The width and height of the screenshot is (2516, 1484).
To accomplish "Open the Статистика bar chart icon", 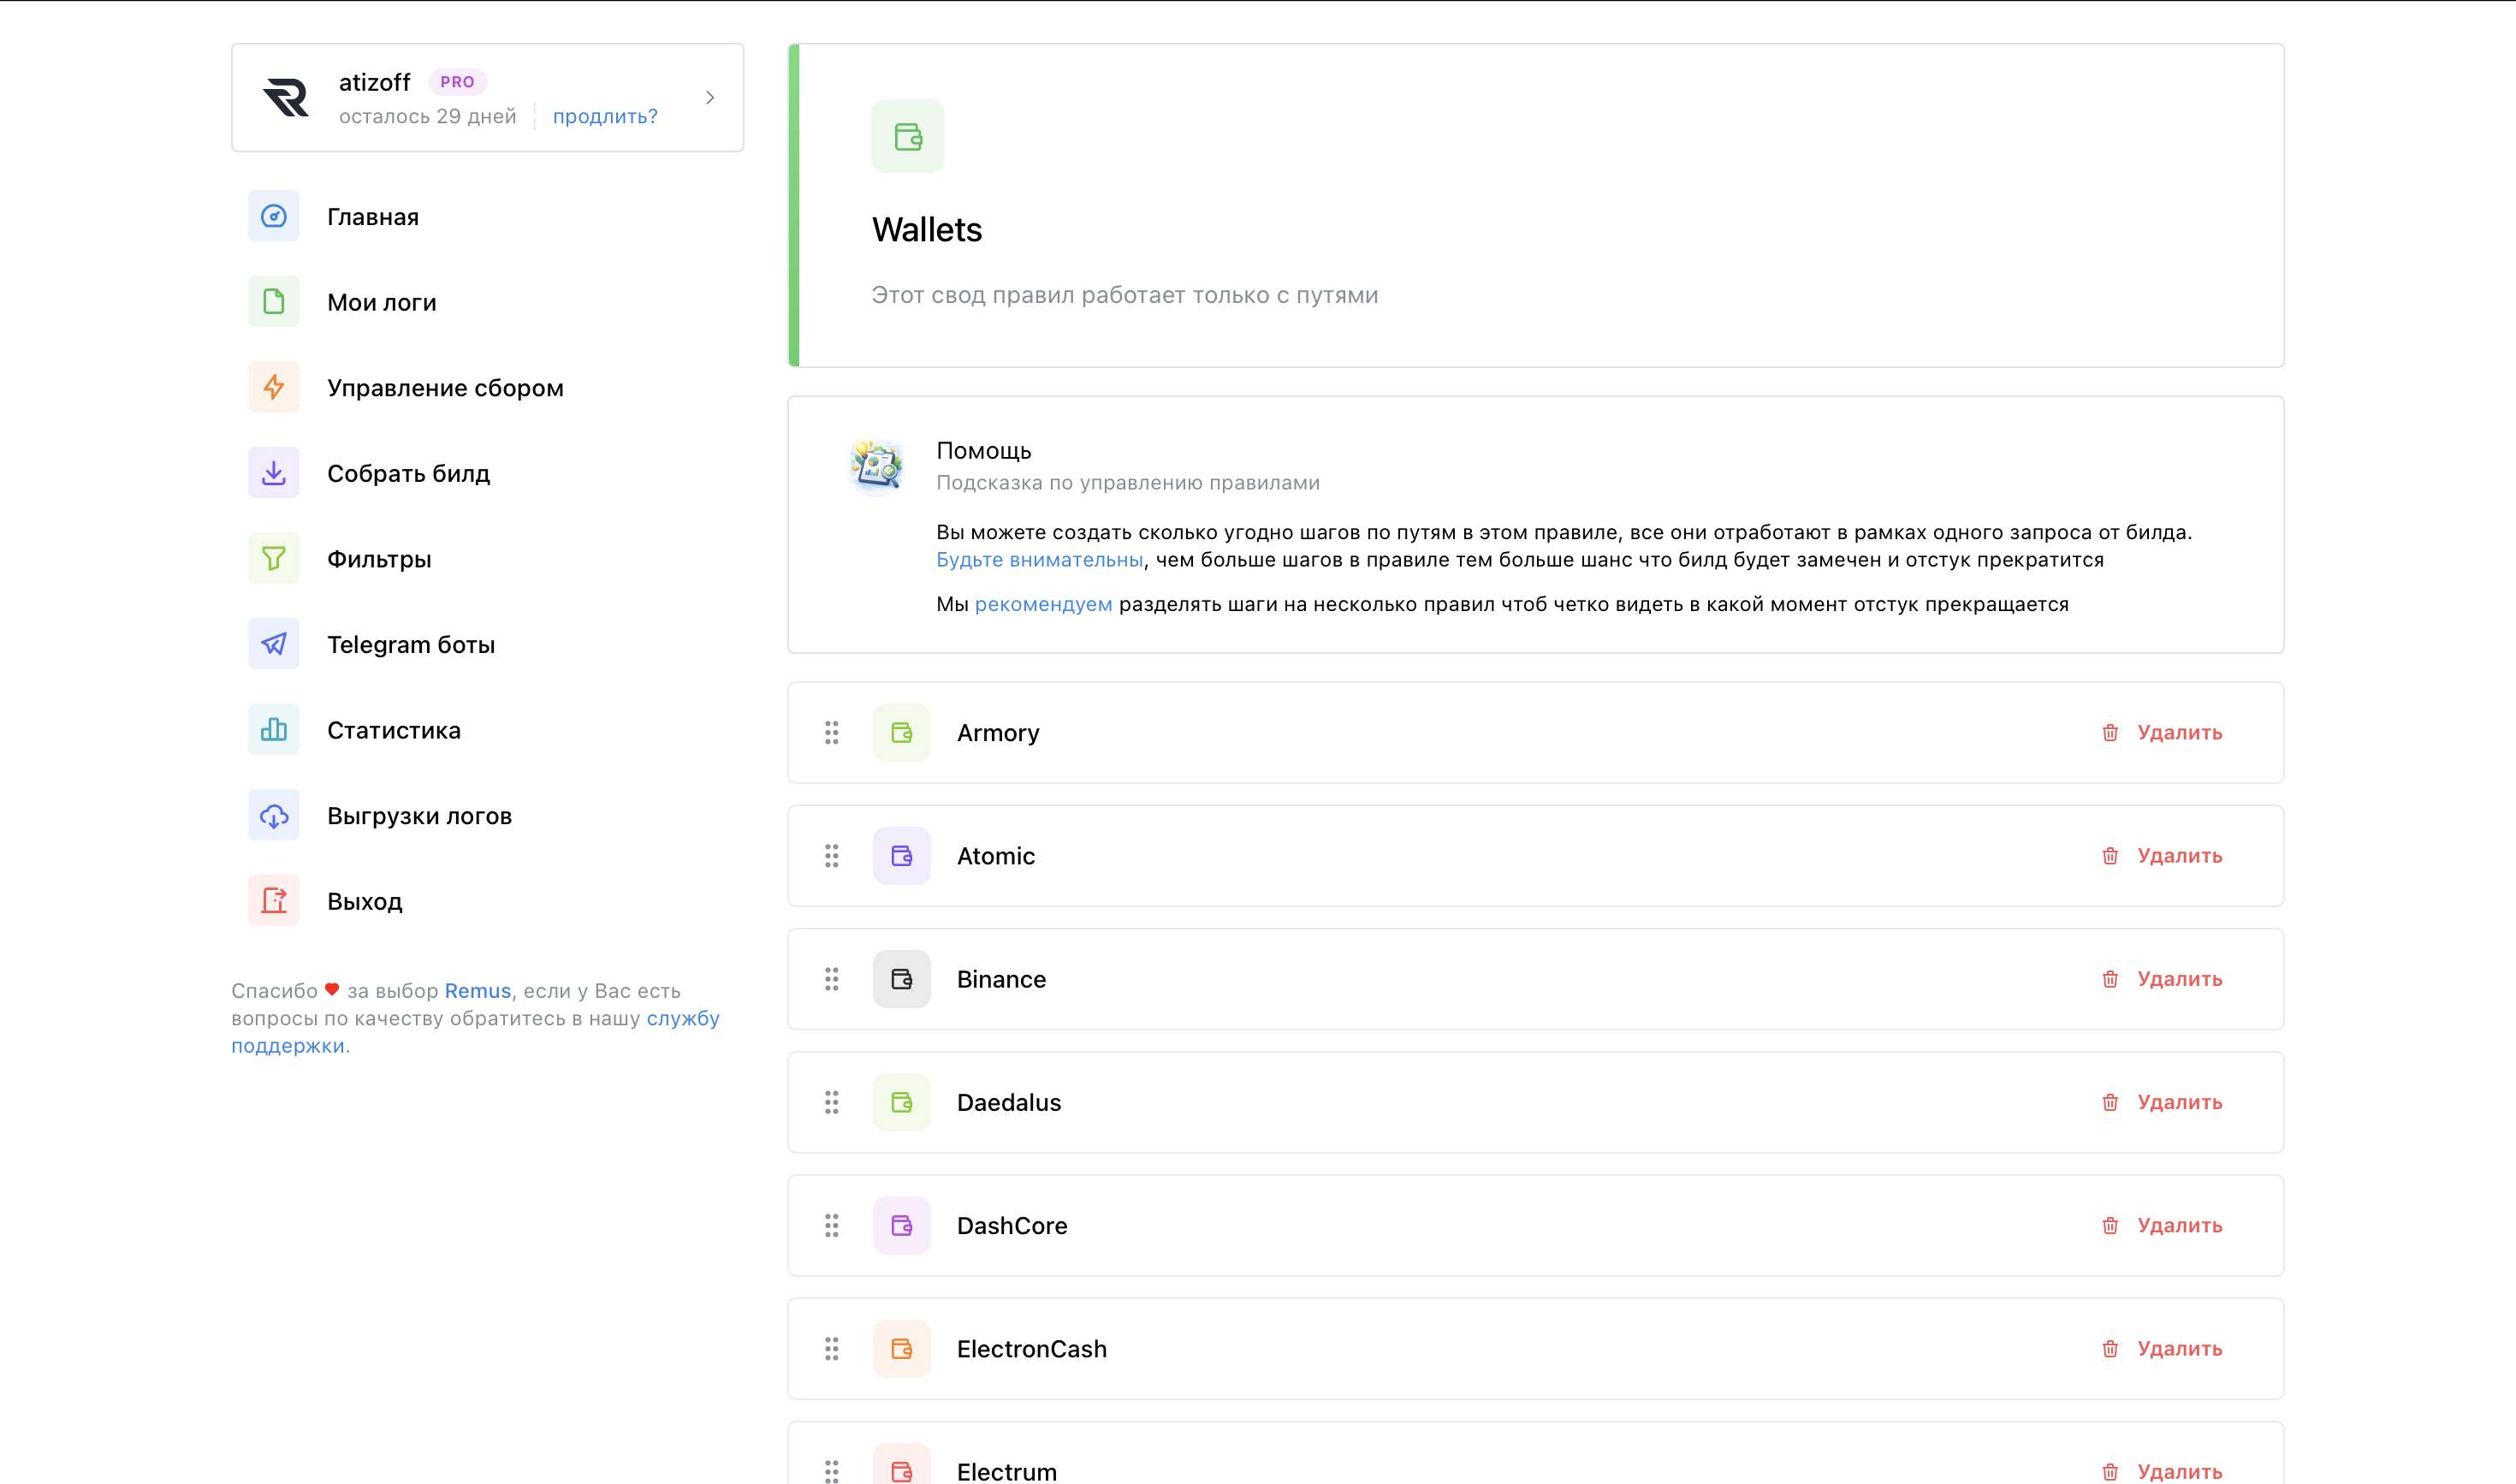I will coord(273,729).
